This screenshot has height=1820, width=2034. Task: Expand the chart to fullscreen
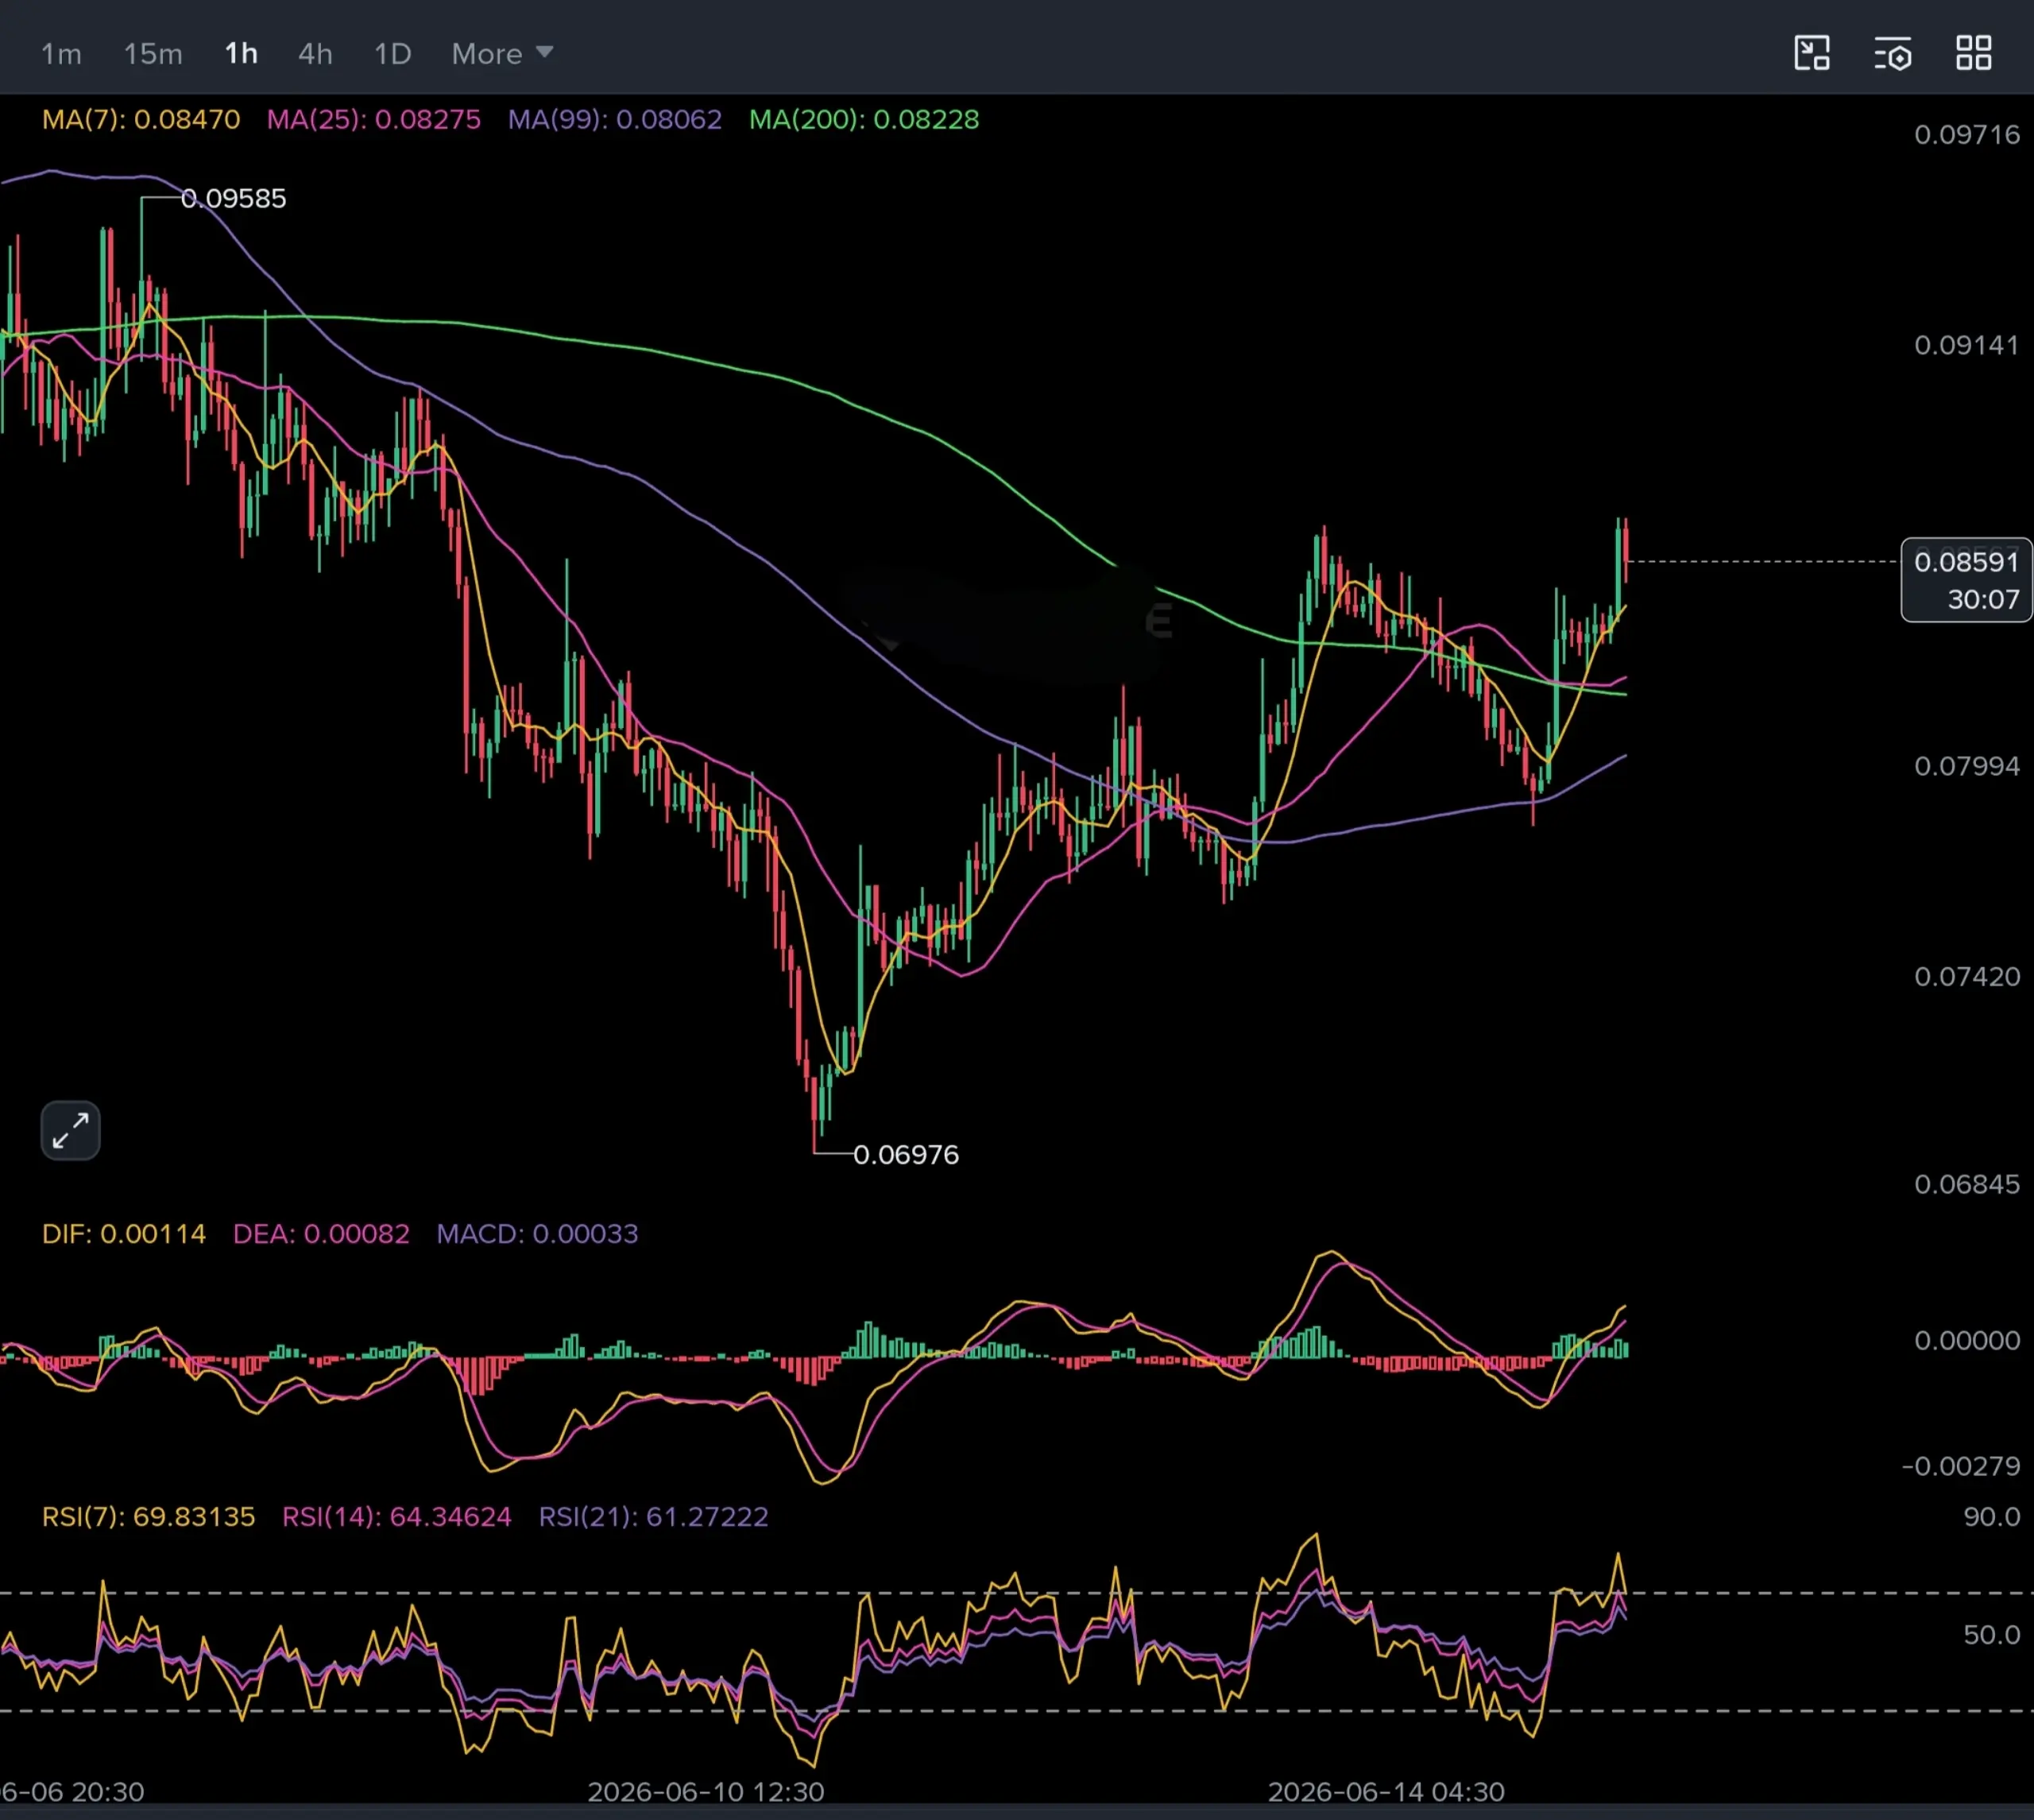[x=70, y=1130]
